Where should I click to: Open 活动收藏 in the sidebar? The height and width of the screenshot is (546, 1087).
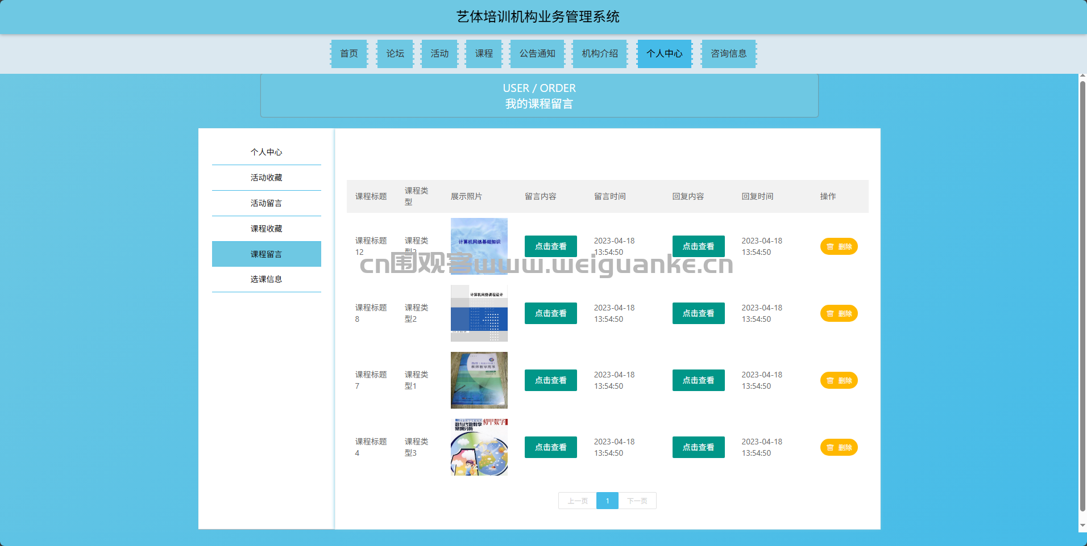(x=267, y=178)
